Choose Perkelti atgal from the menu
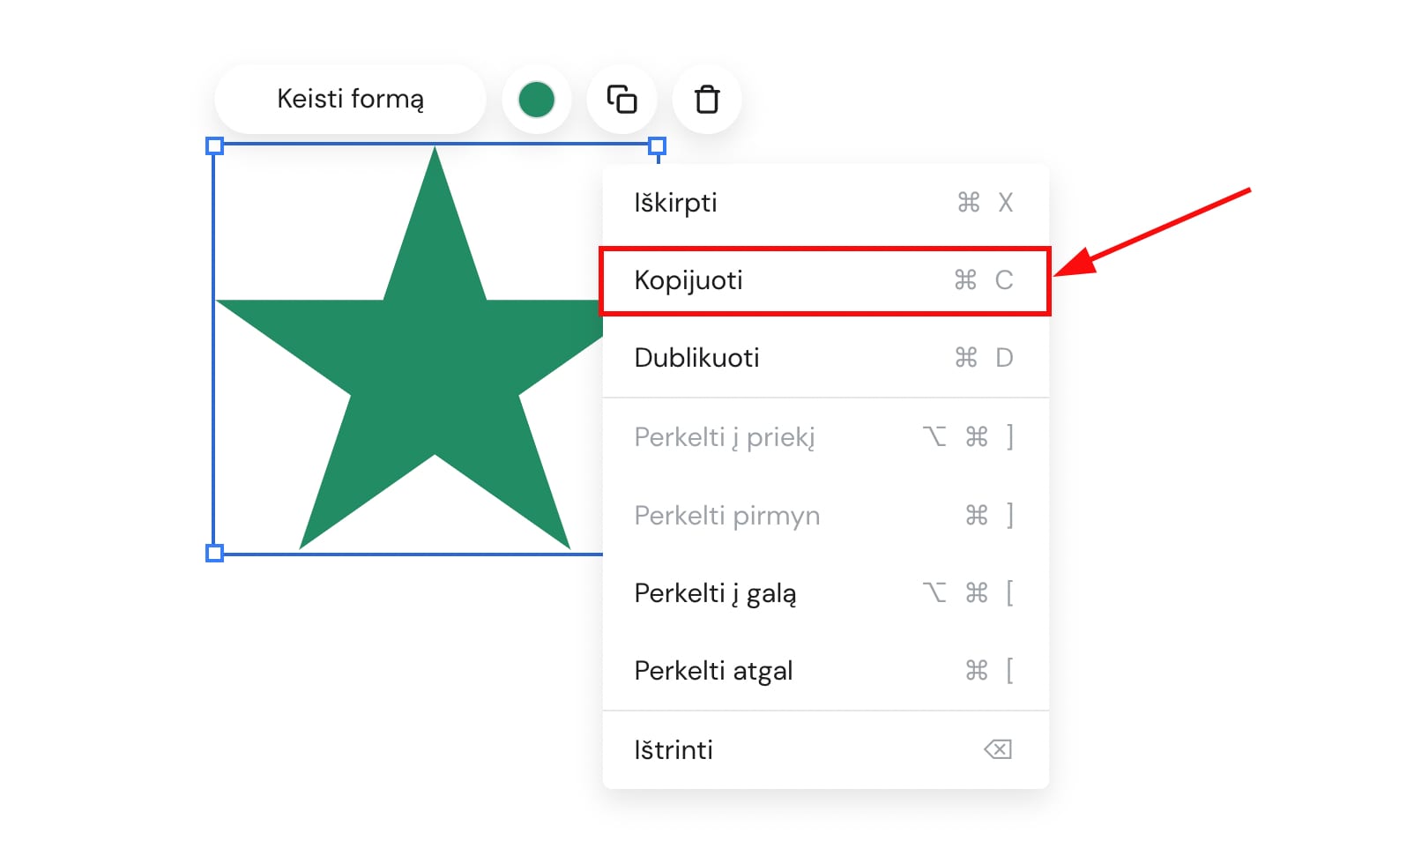This screenshot has height=841, width=1414. 713,671
